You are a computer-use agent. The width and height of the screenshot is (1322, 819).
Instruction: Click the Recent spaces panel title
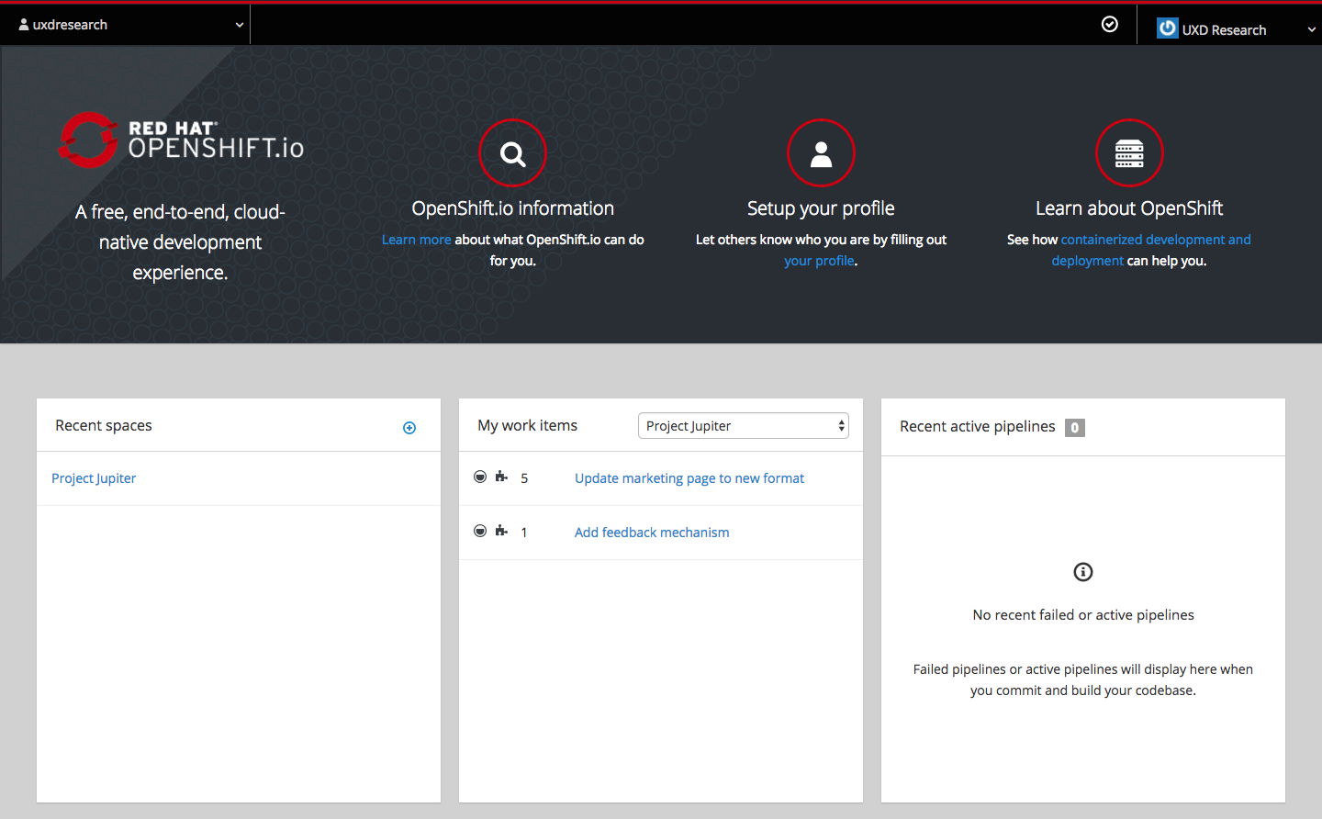coord(104,426)
